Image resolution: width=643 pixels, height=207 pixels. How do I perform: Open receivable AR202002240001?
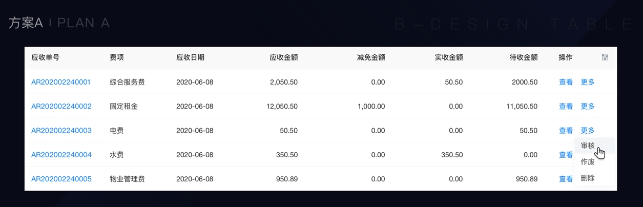[x=61, y=82]
